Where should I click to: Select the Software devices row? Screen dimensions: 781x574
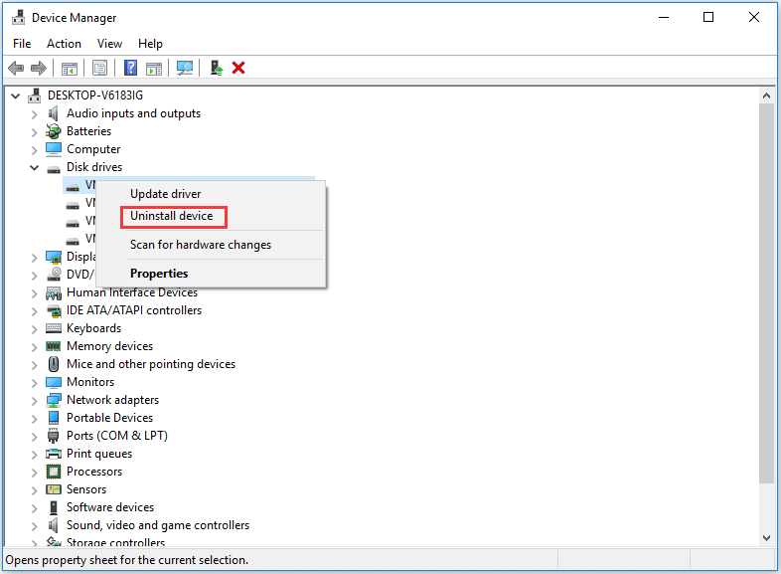(x=110, y=507)
